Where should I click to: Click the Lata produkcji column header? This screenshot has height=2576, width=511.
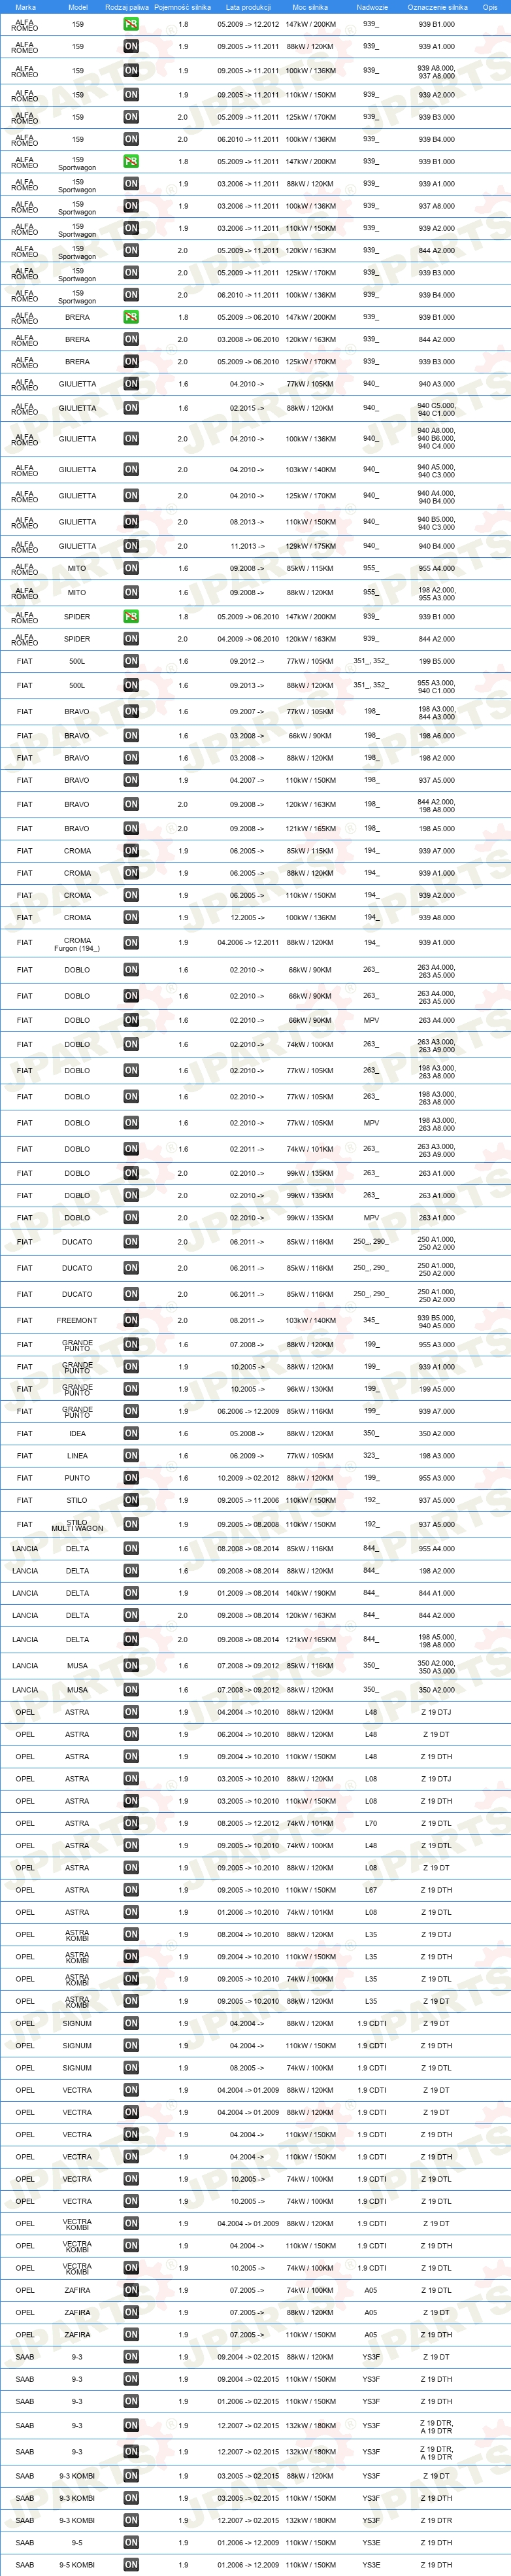(248, 7)
